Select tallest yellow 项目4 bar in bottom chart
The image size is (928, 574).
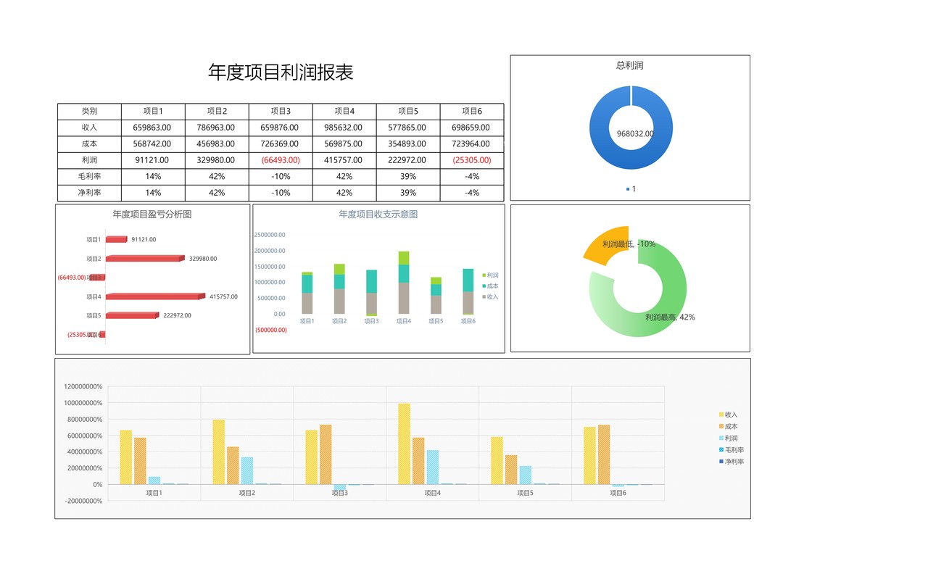pyautogui.click(x=404, y=444)
